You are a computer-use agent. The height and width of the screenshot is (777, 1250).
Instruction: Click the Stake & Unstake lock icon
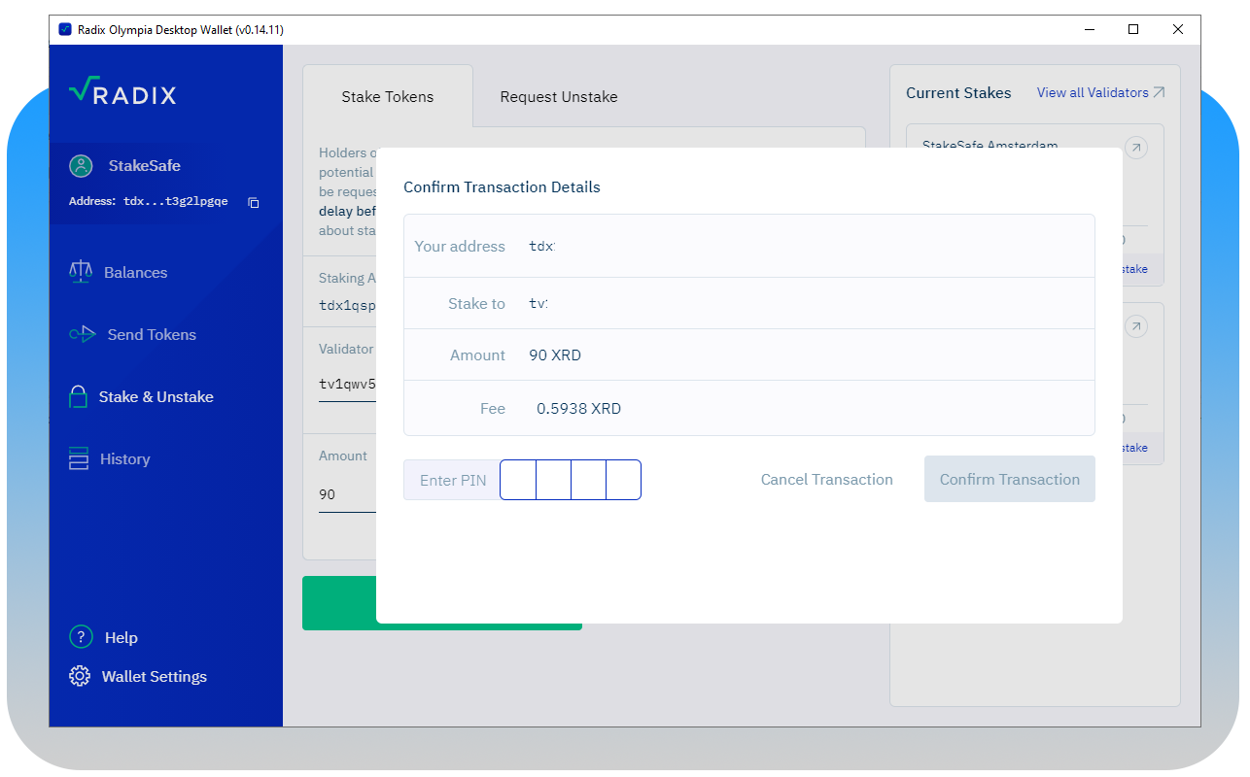78,396
